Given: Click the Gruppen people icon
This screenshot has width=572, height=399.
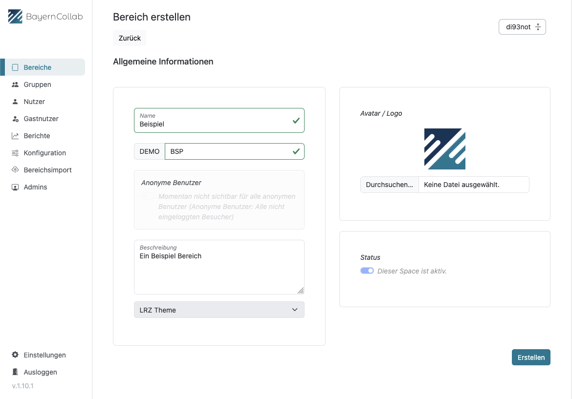Looking at the screenshot, I should (15, 84).
